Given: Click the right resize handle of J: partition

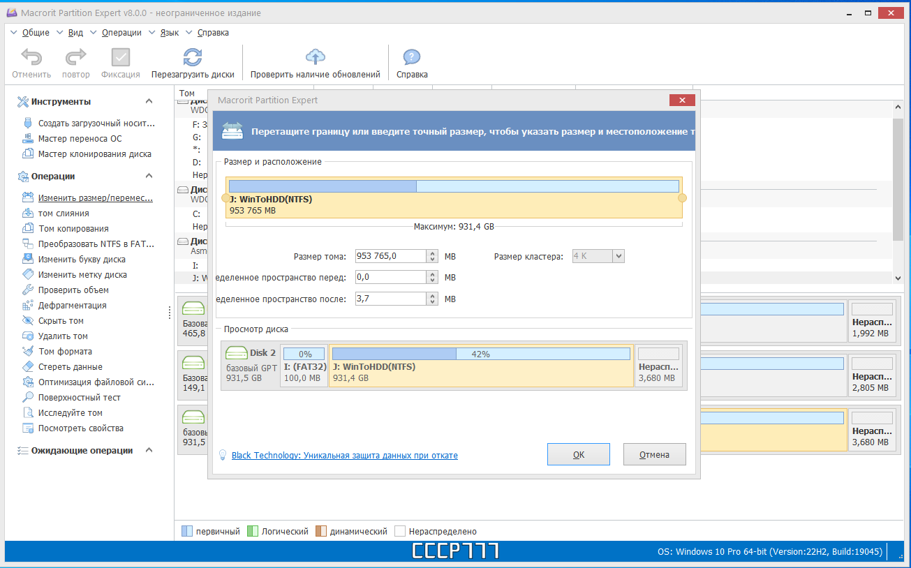Looking at the screenshot, I should [683, 198].
